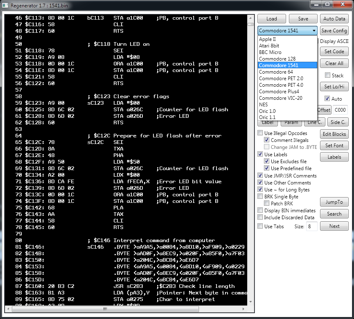
Task: Click line 71 'LDA fFECA,X' instruction
Action: click(x=132, y=182)
